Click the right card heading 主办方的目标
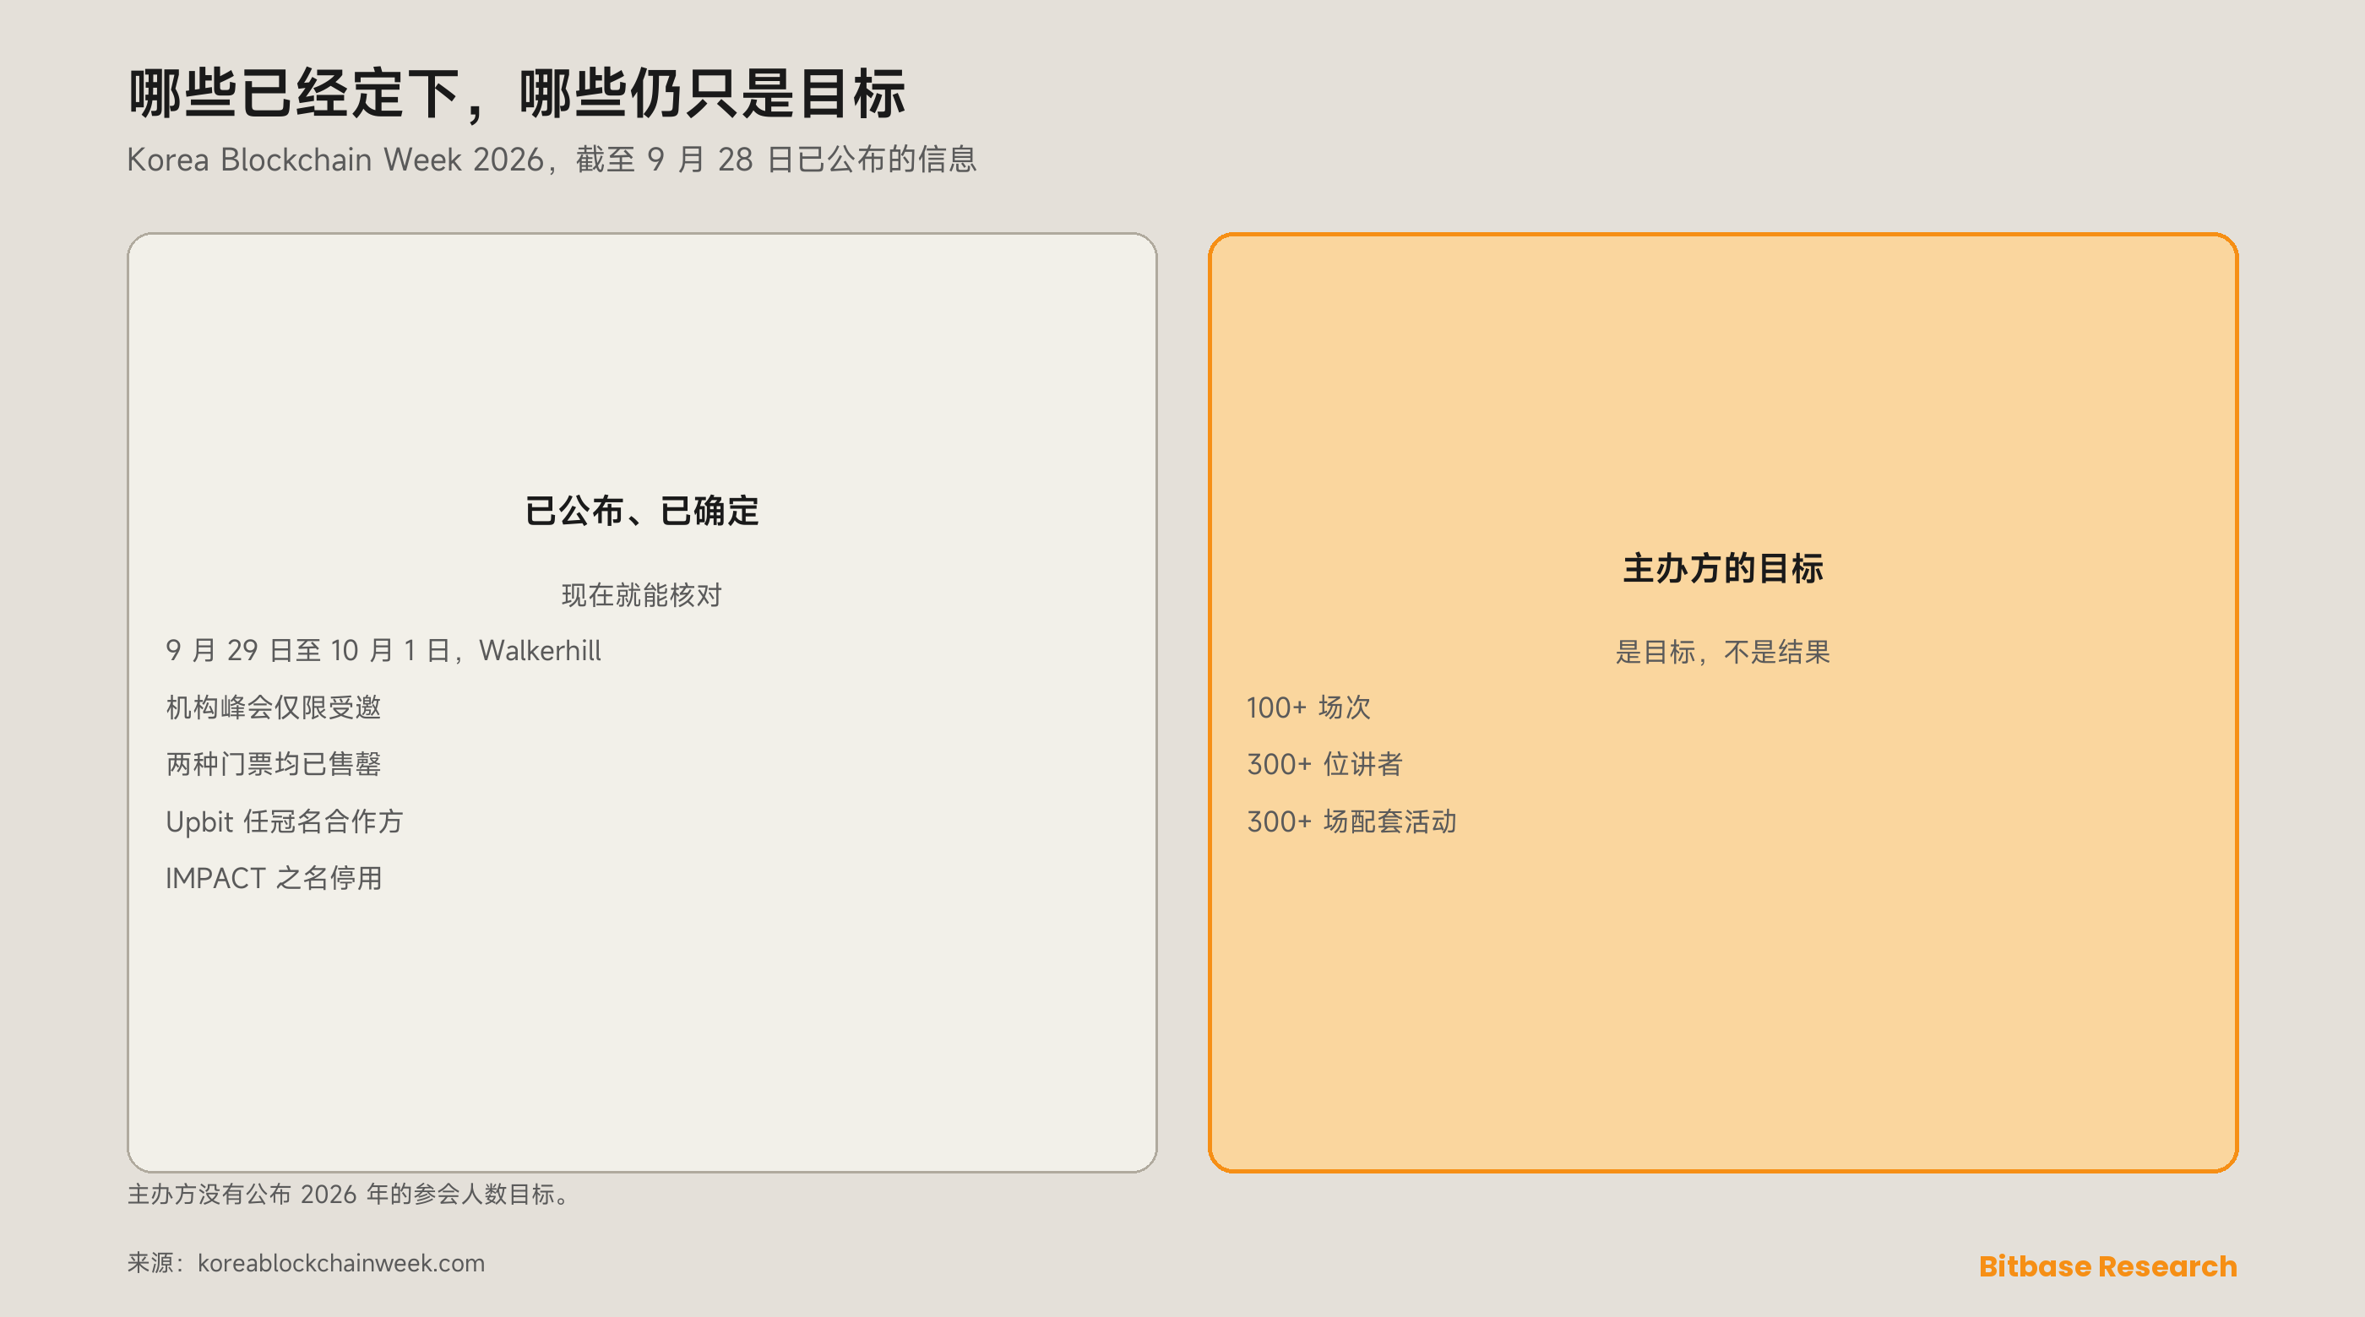 (x=1723, y=568)
